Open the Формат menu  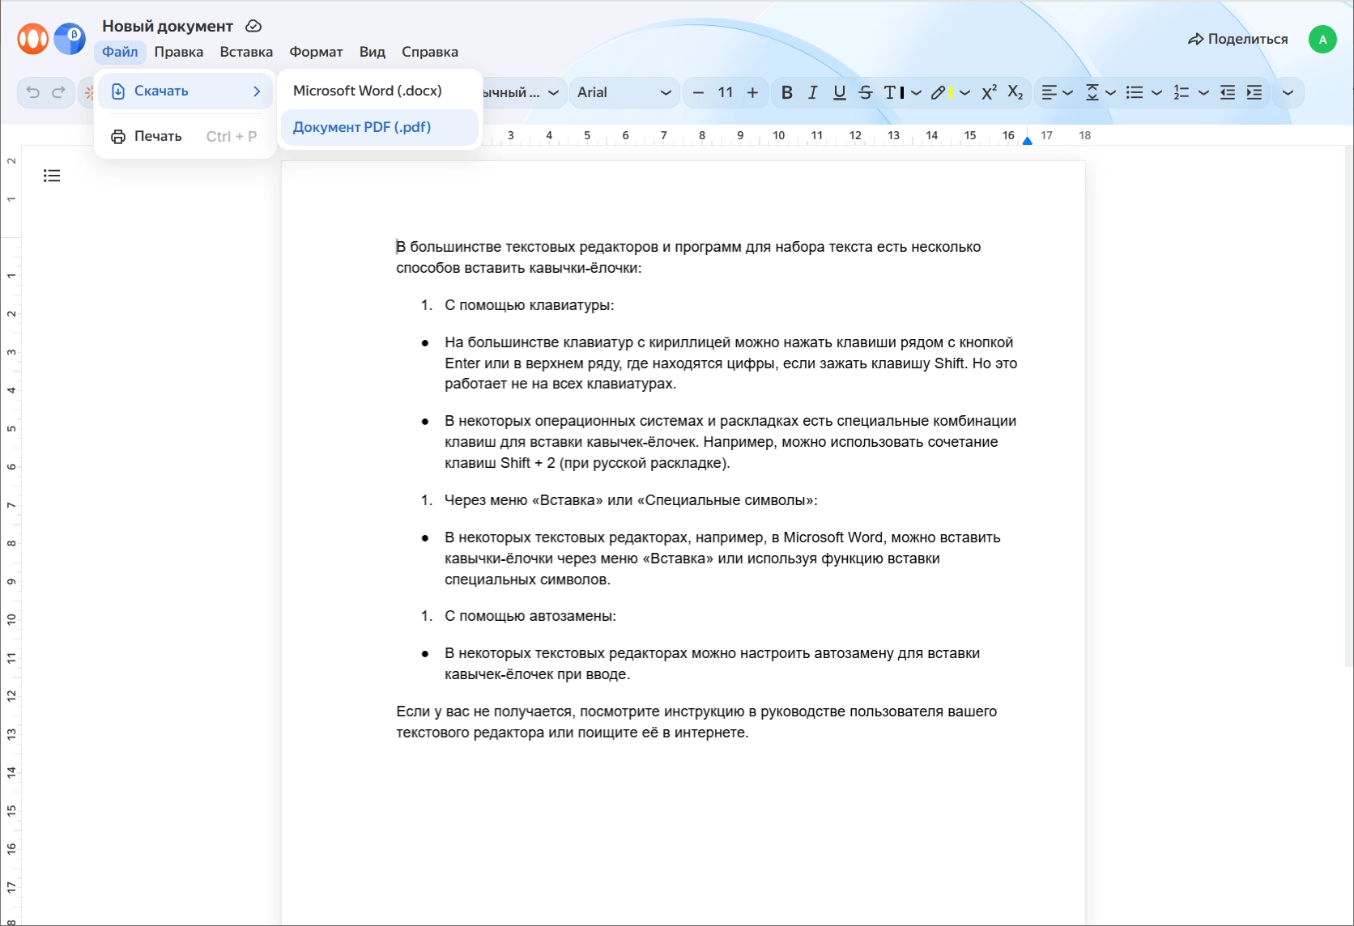tap(316, 52)
